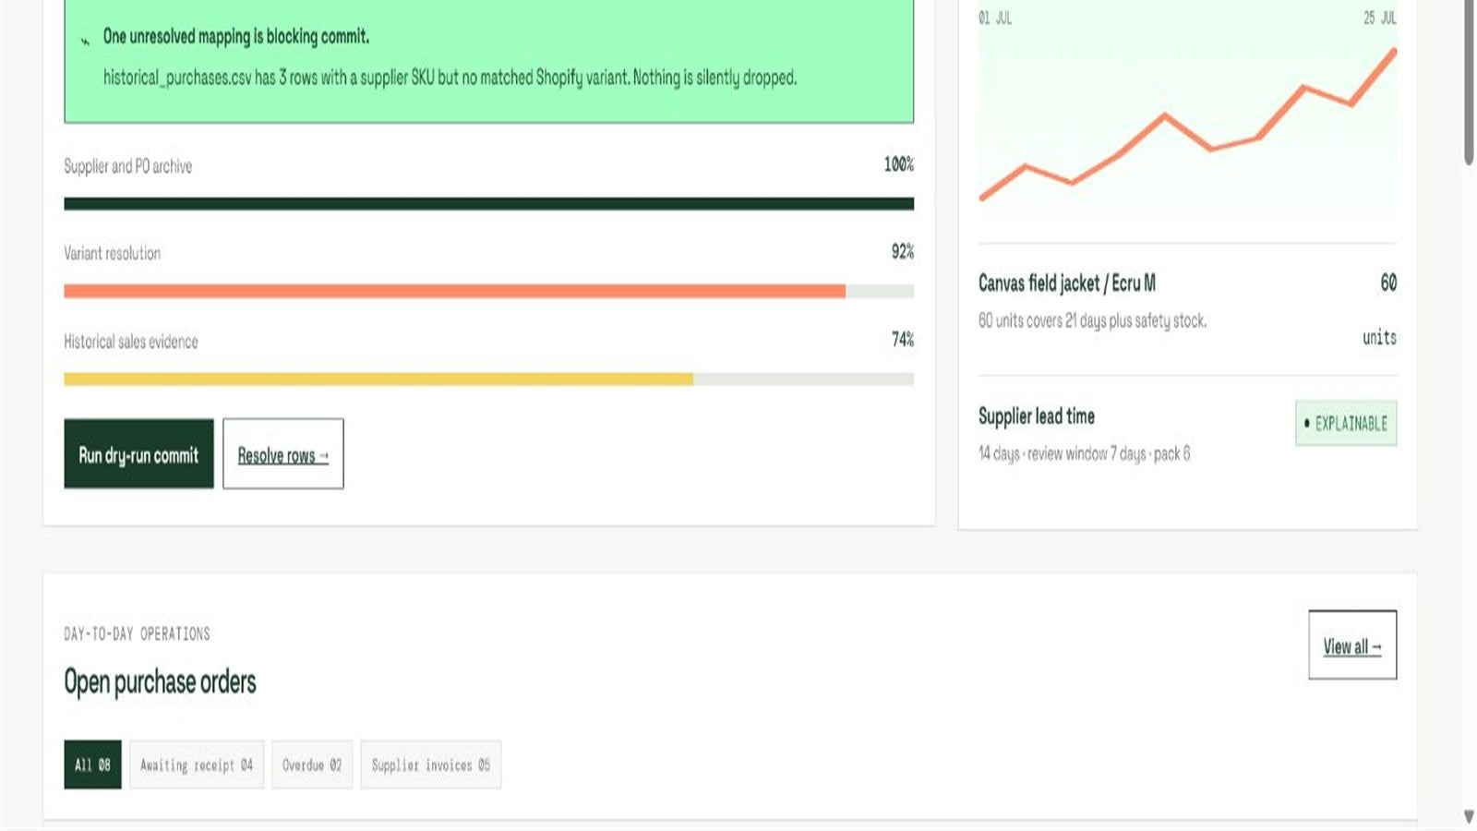Click the green unresolved mapping alert banner
Screen dimensions: 1477x831
[x=488, y=60]
